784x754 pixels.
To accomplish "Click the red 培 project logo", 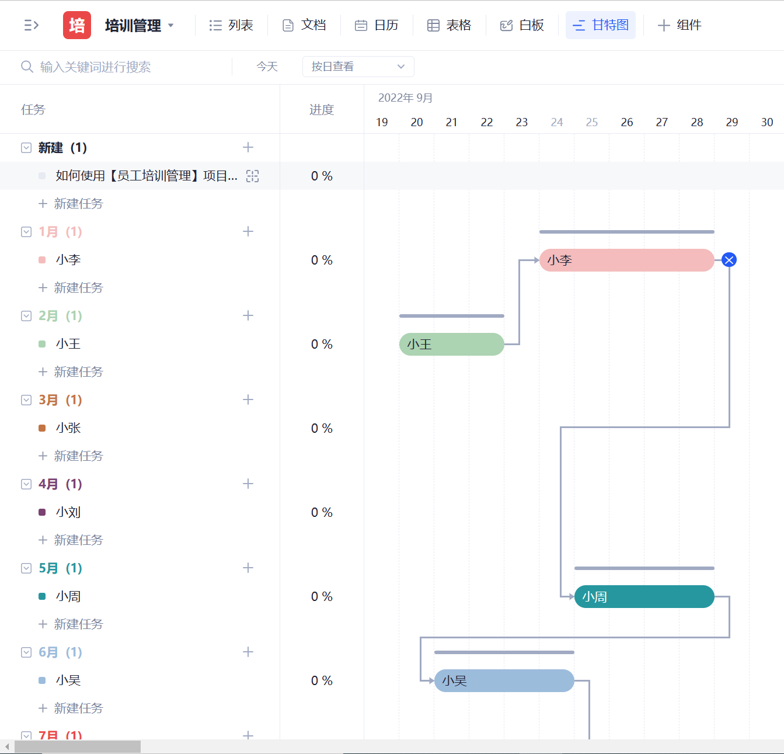I will coord(77,25).
